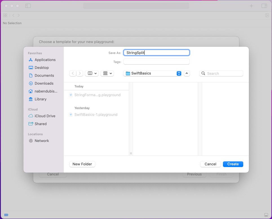This screenshot has height=219, width=272.
Task: Open Applications folder in sidebar
Action: (45, 60)
